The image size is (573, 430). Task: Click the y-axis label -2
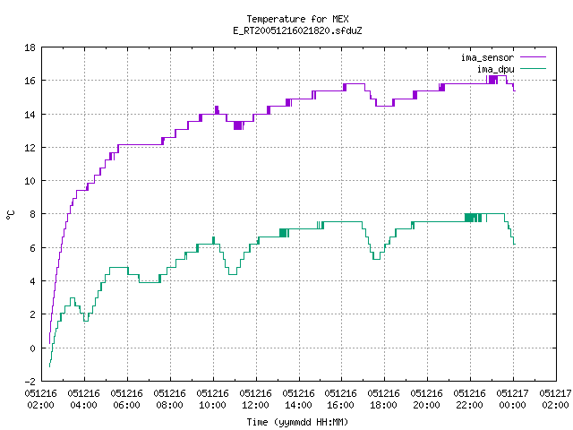point(30,382)
